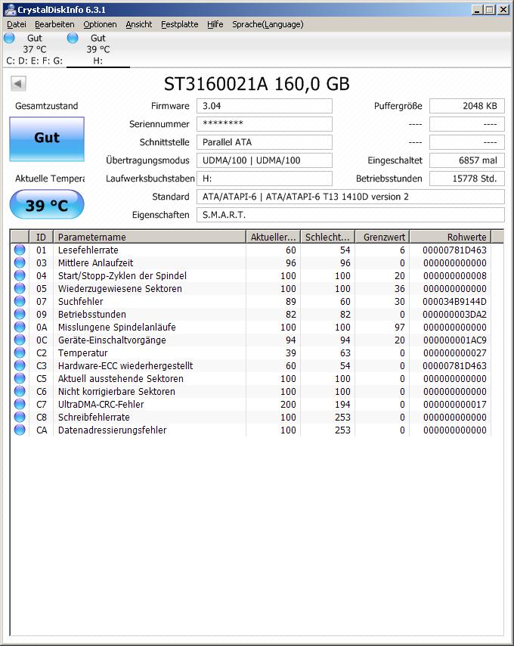Click the Grenzwert column header
The image size is (514, 646).
pyautogui.click(x=382, y=237)
